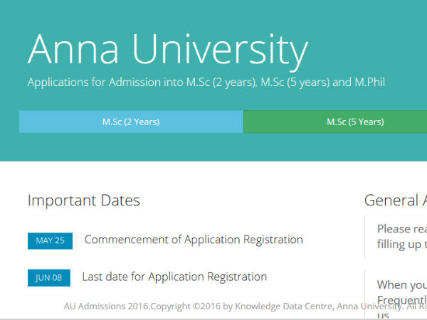This screenshot has width=427, height=320.
Task: Click the M.Phil mention in subtitle
Action: (369, 82)
